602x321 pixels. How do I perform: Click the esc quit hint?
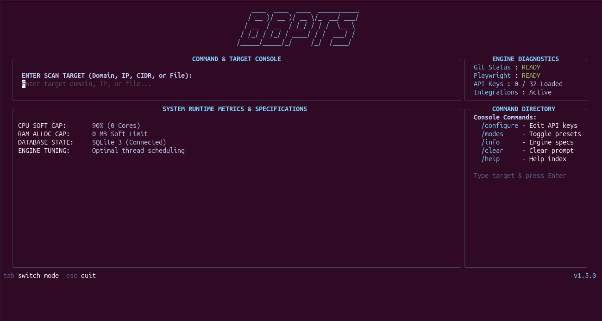point(81,276)
